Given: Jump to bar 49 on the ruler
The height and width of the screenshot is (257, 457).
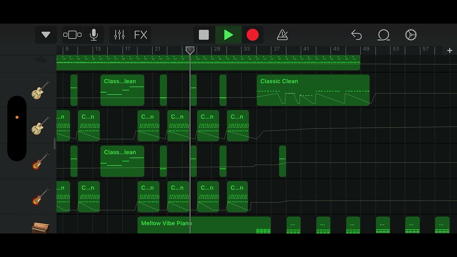Looking at the screenshot, I should [x=366, y=49].
